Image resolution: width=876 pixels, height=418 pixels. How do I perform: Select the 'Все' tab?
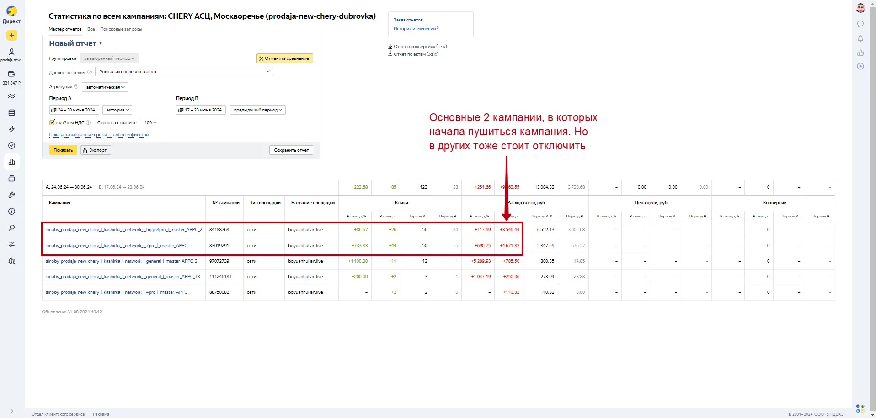point(91,29)
